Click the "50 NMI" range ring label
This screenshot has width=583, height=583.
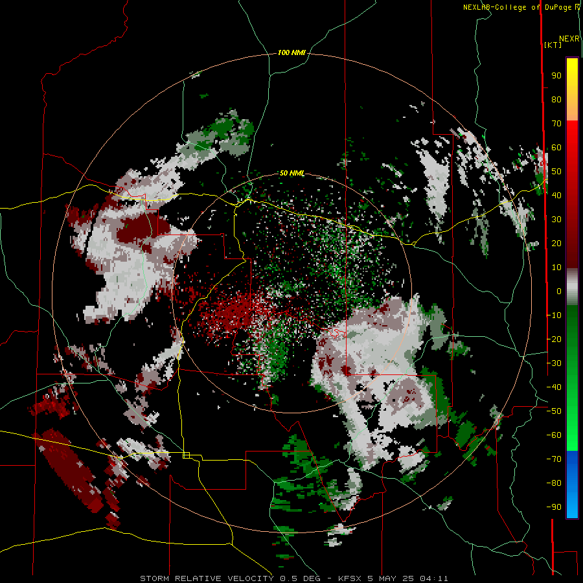pos(292,173)
